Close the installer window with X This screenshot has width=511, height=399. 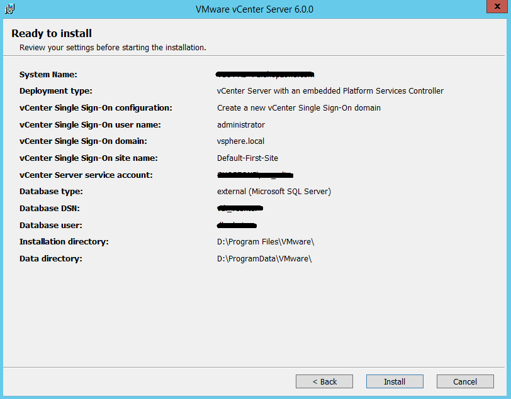pyautogui.click(x=497, y=6)
